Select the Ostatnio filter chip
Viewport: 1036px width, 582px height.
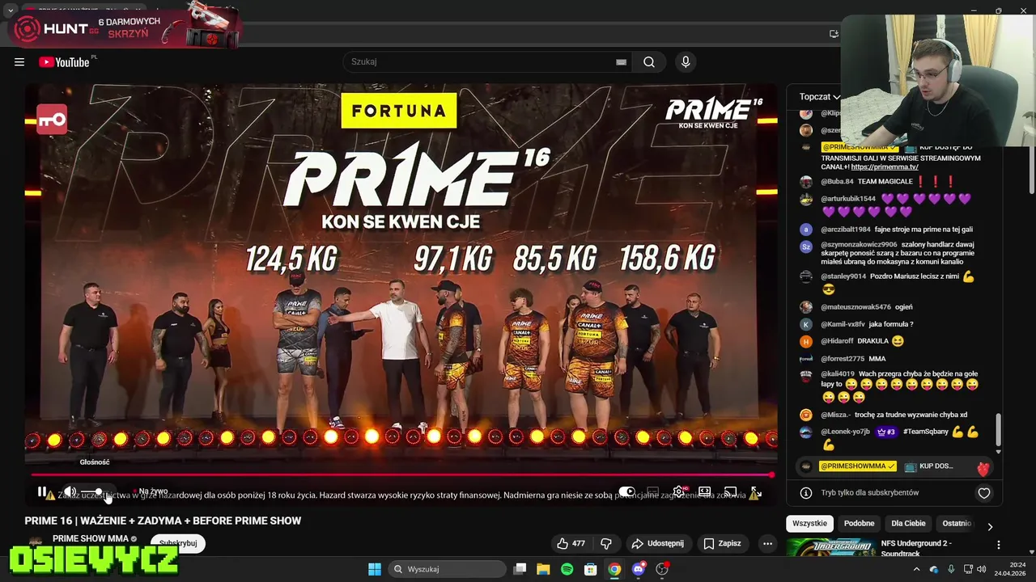[x=957, y=524]
